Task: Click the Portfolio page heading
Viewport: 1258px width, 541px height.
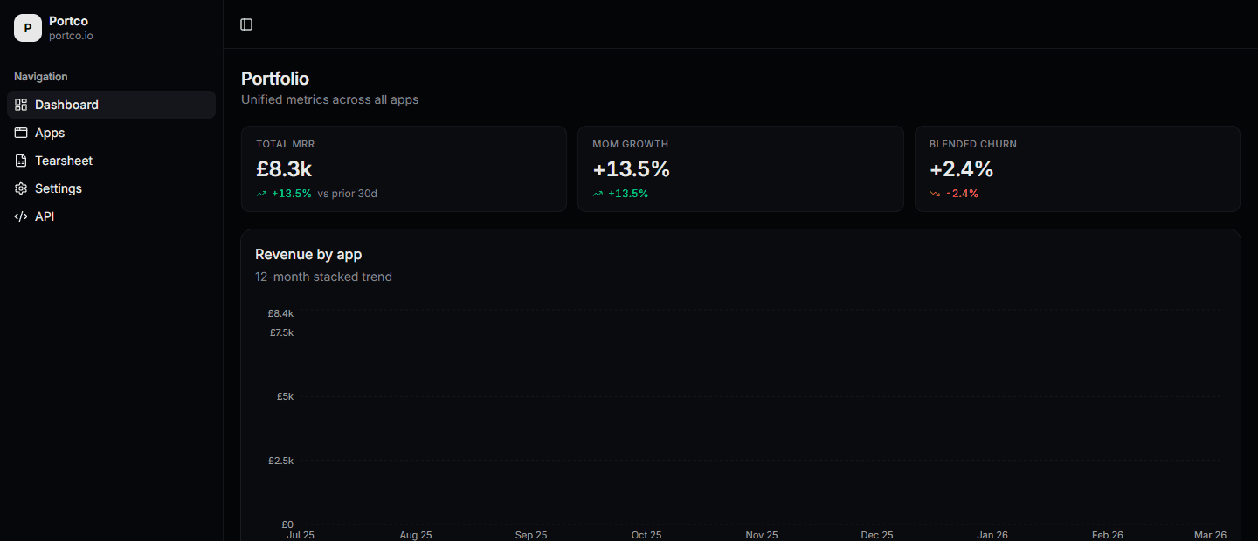Action: (275, 79)
